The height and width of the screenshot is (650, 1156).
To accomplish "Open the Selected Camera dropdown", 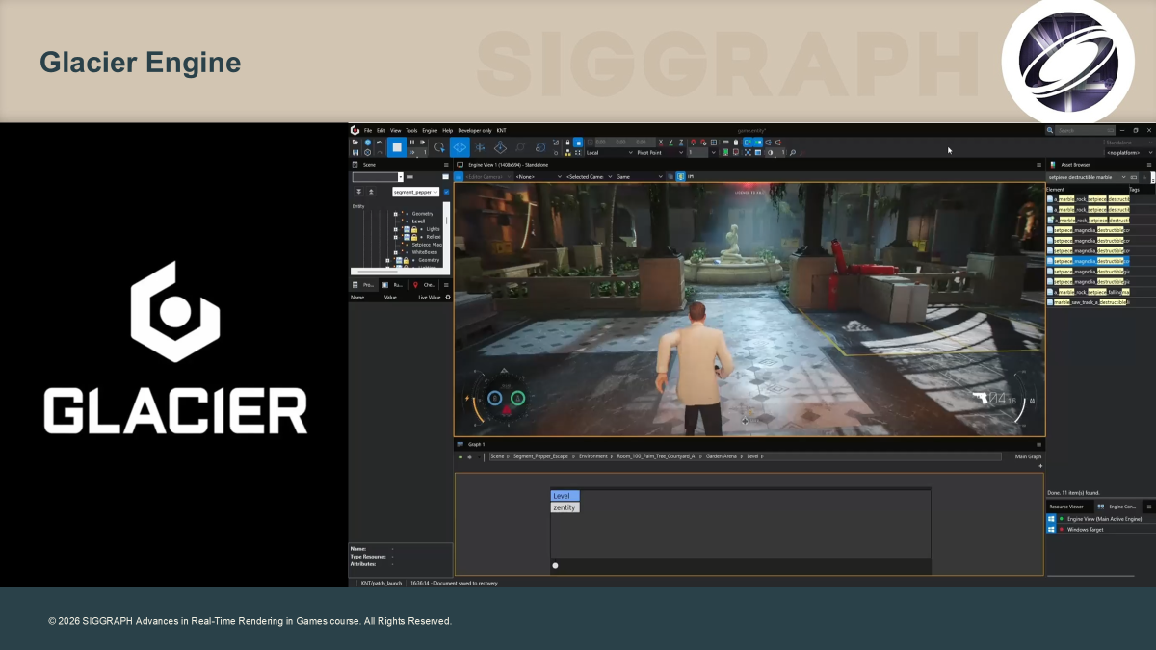I will click(589, 177).
